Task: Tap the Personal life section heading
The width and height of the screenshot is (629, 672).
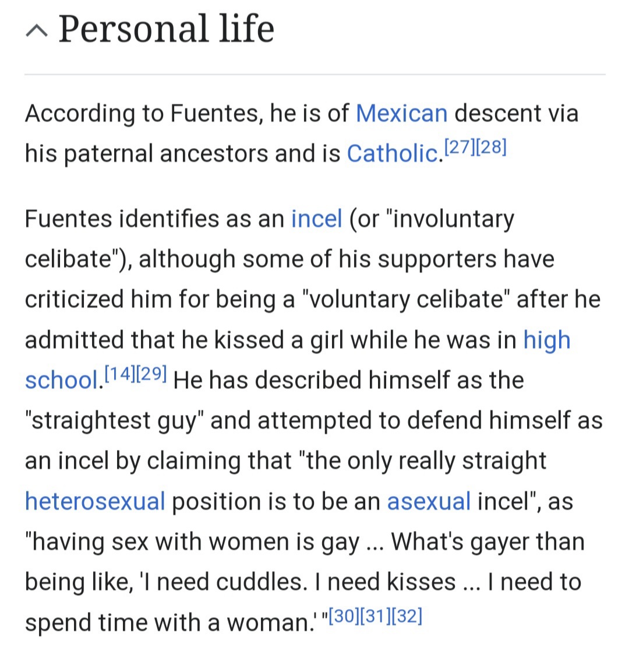Action: tap(166, 29)
